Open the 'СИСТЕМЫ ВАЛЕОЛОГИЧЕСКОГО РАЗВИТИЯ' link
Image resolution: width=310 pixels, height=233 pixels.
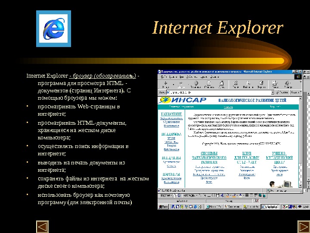[x=209, y=157]
